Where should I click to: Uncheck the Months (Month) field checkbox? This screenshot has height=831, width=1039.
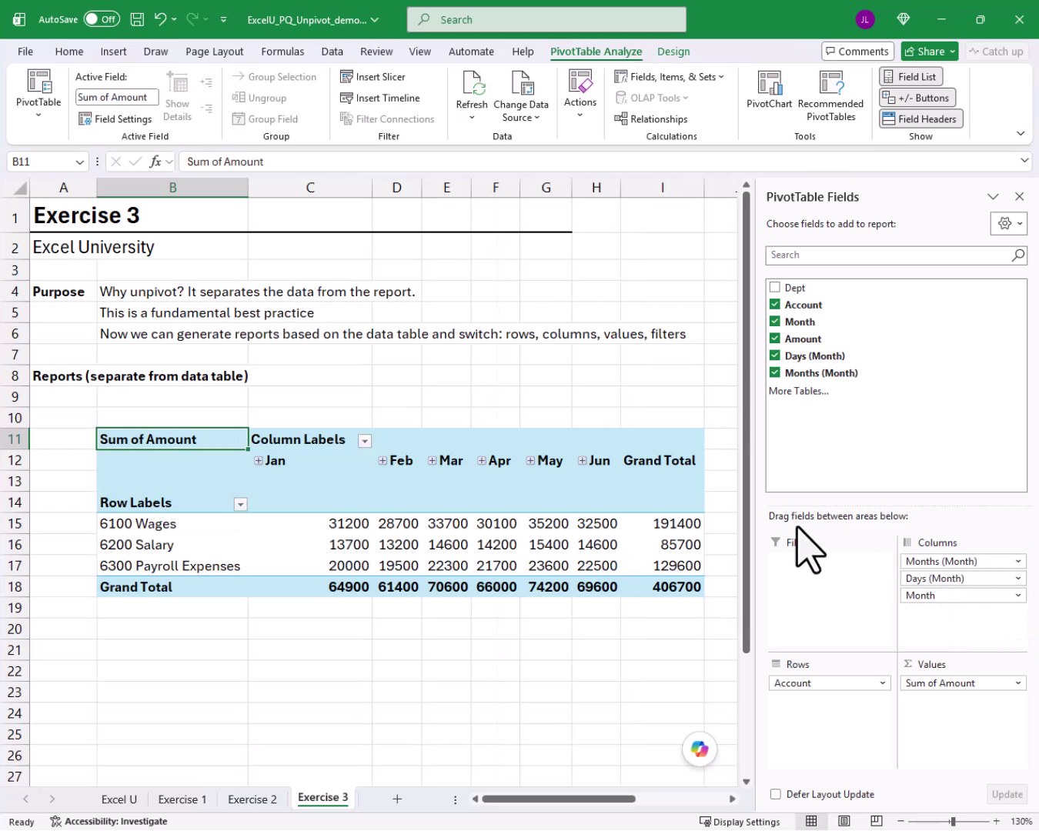coord(775,372)
